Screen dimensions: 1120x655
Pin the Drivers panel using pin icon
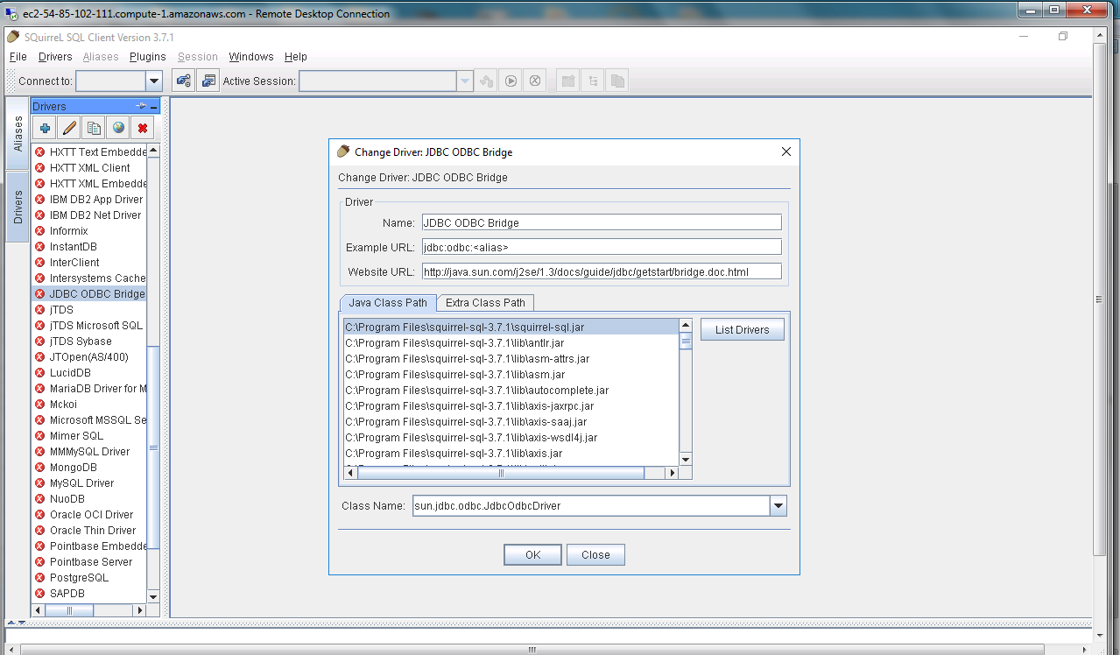[140, 106]
